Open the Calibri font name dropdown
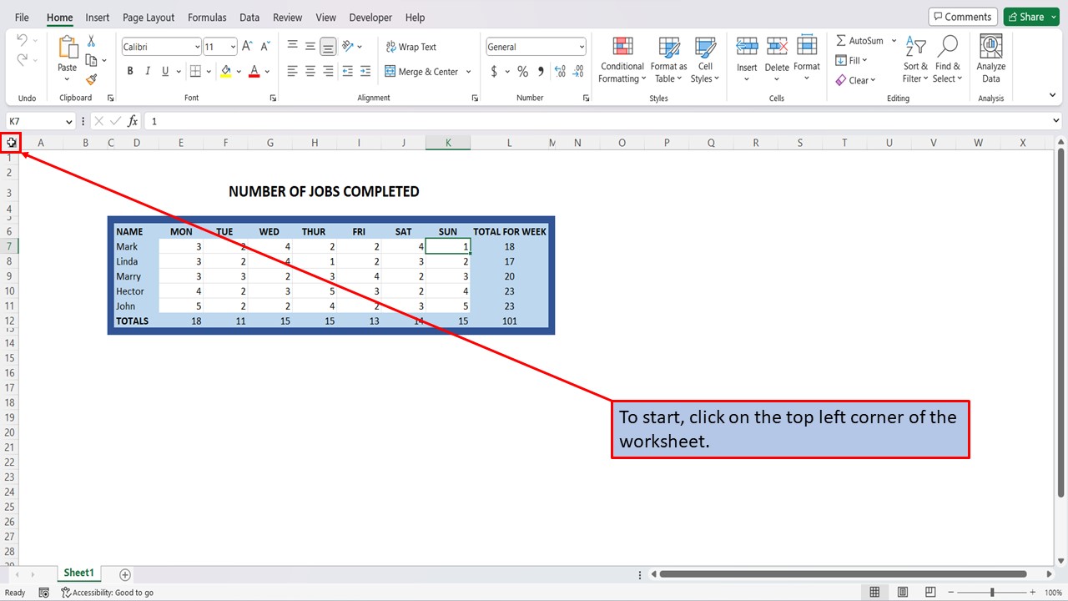Viewport: 1068px width, 601px height. click(197, 47)
